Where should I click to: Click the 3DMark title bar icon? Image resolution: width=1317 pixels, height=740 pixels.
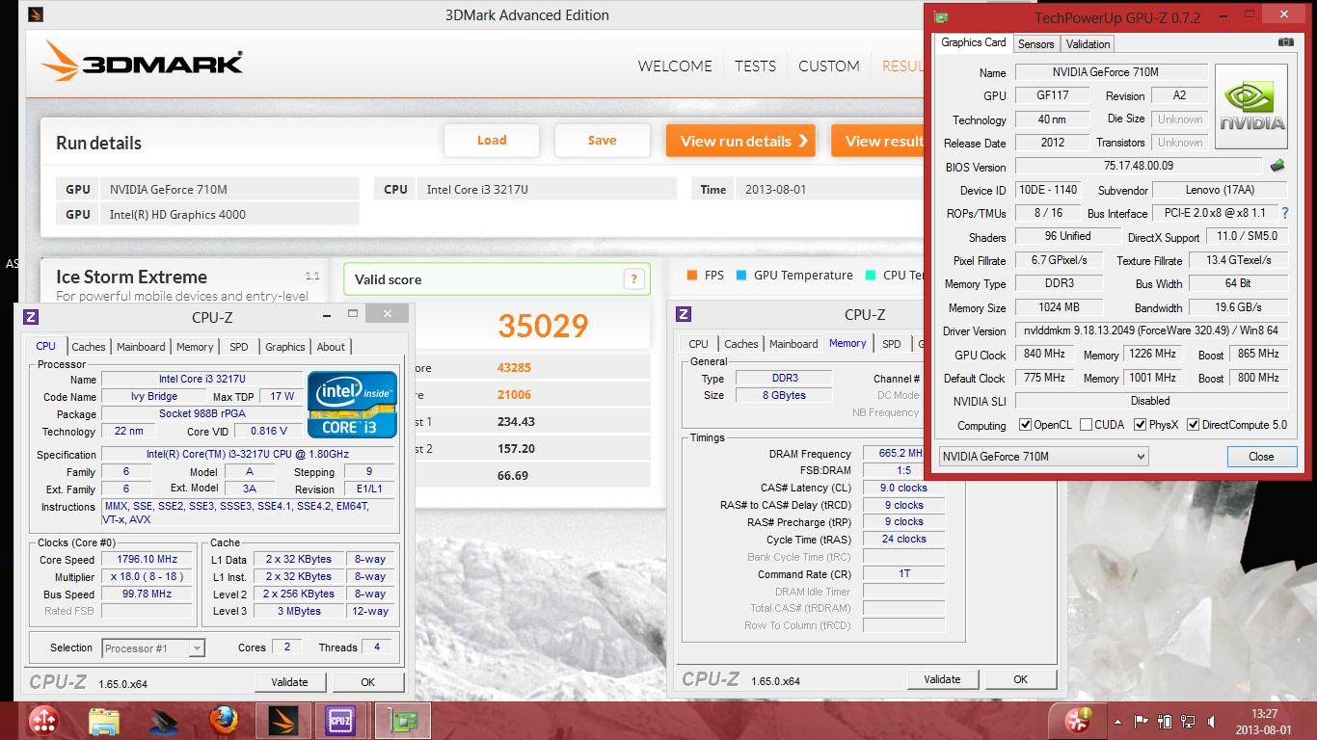click(35, 15)
